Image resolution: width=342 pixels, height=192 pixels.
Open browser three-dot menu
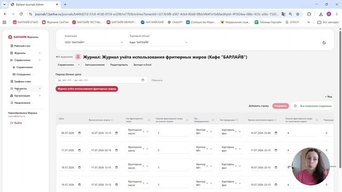click(x=337, y=14)
